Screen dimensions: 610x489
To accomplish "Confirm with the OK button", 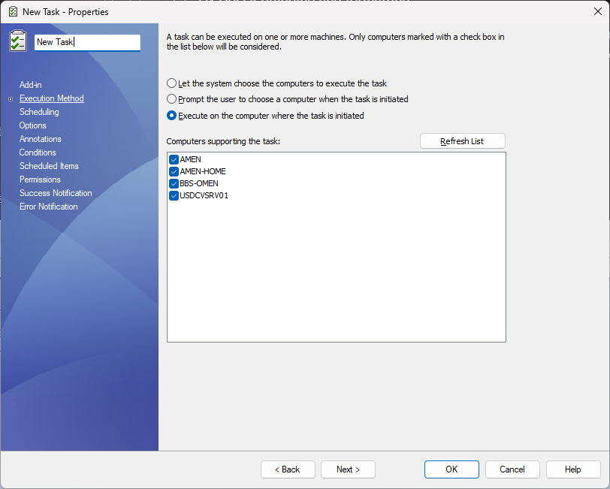I will point(451,469).
